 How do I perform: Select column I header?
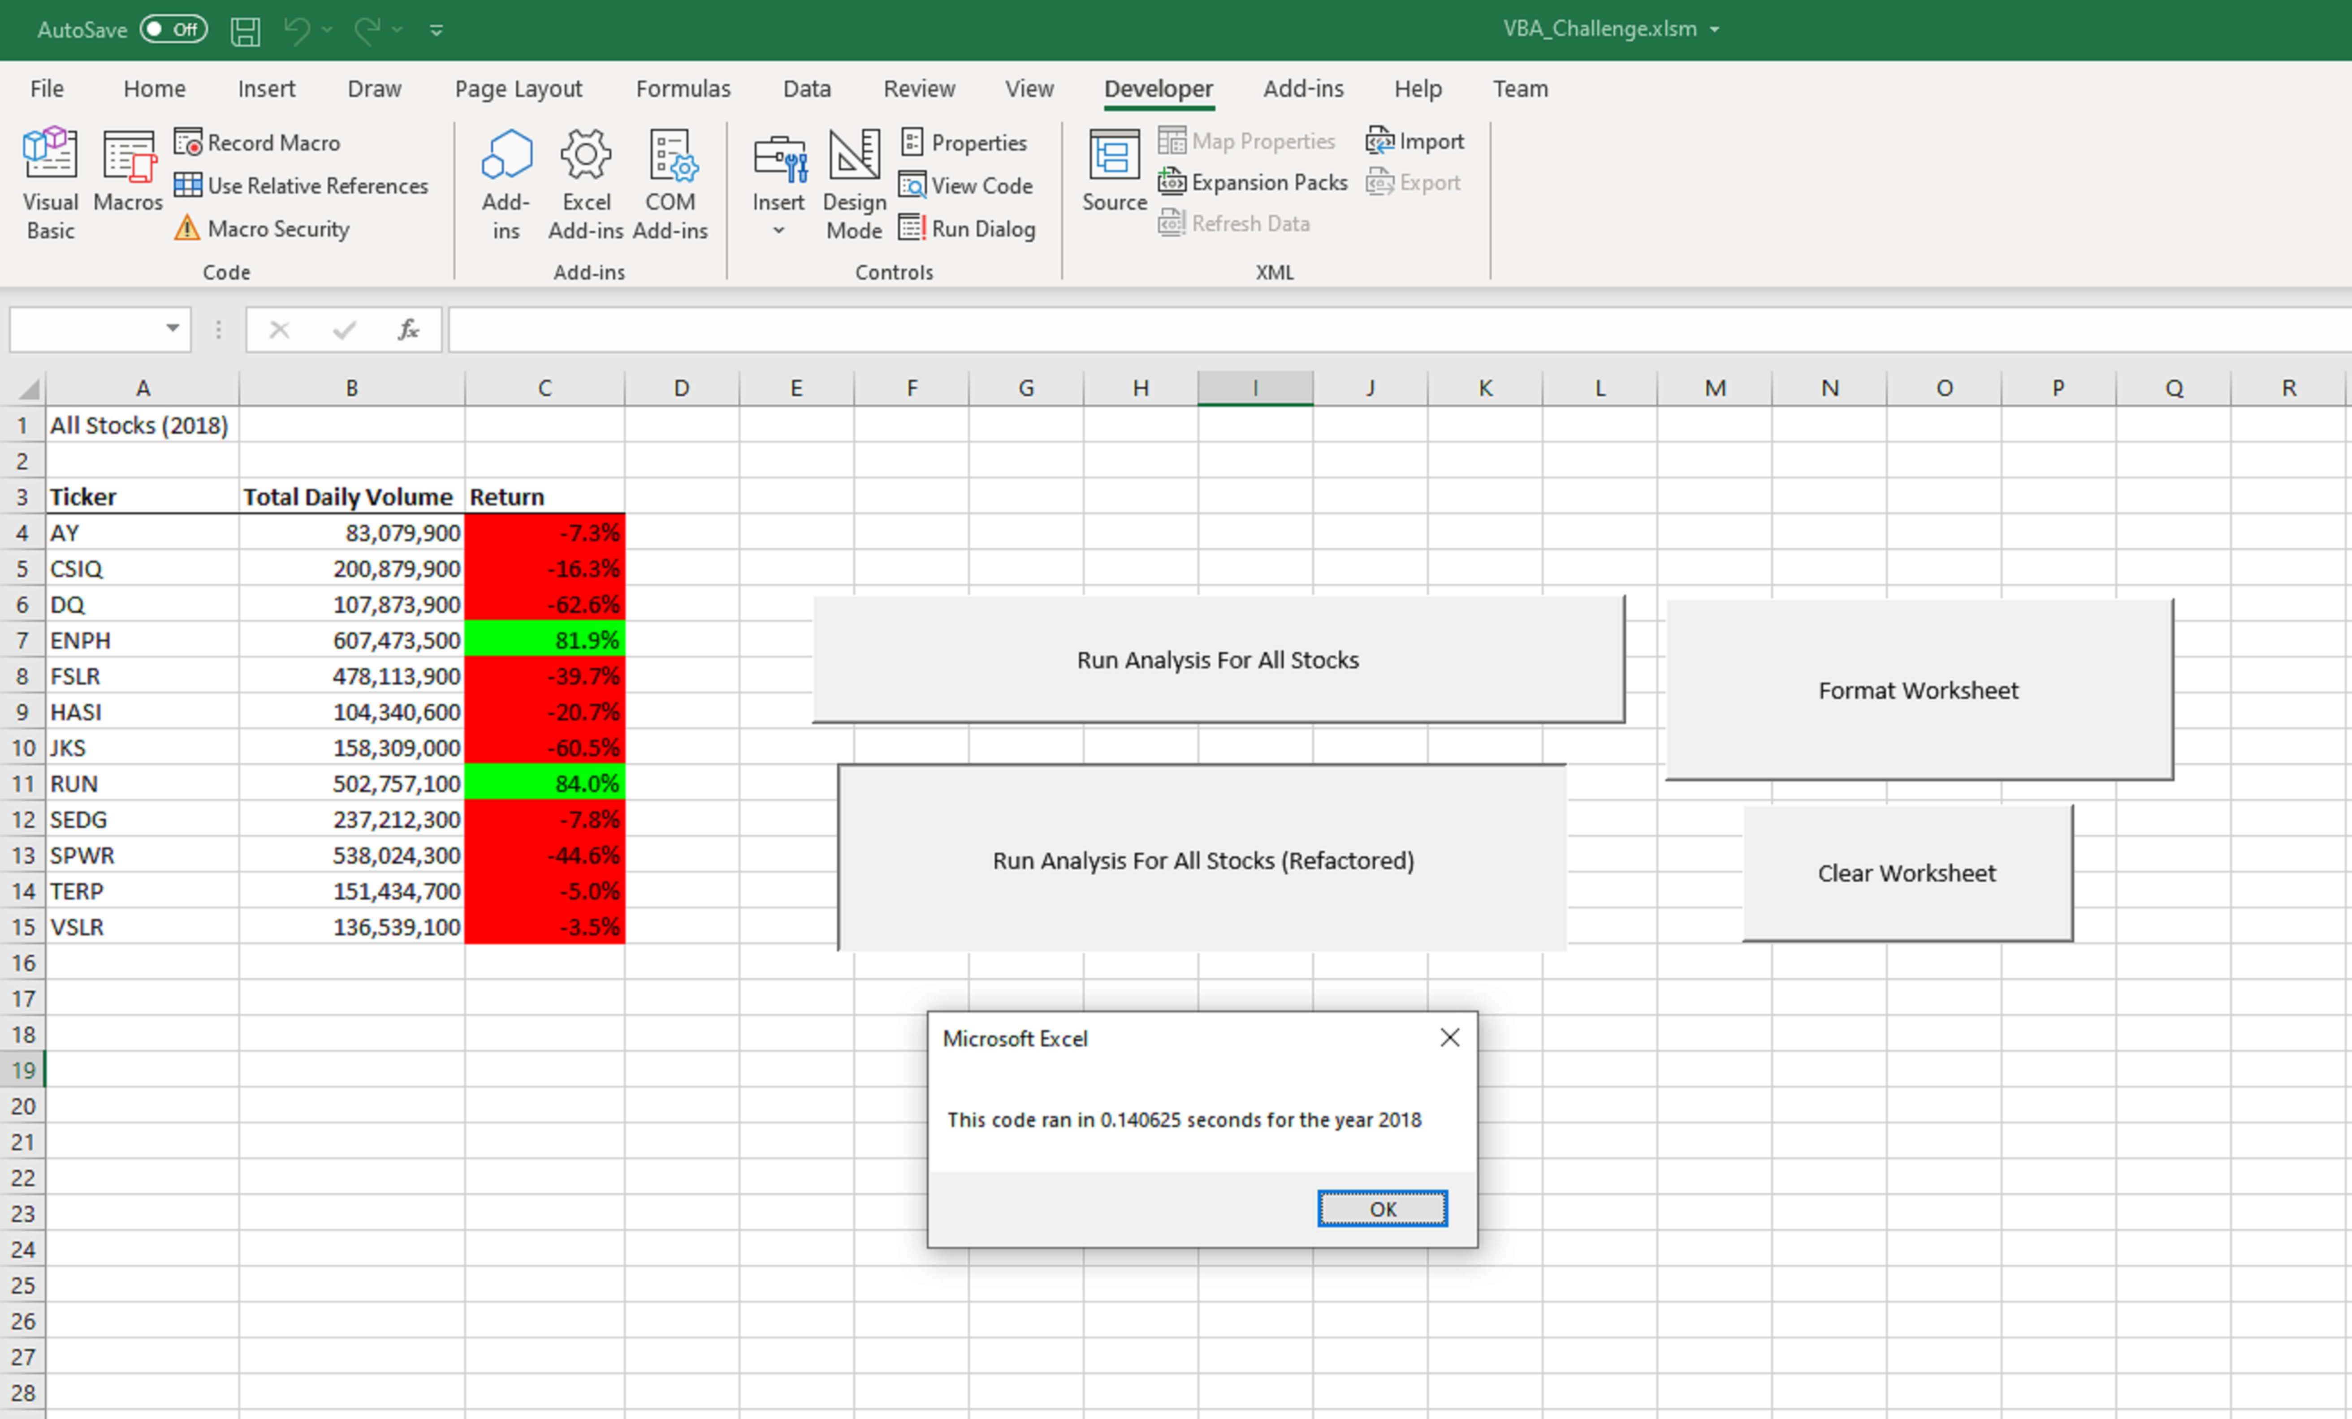tap(1255, 387)
